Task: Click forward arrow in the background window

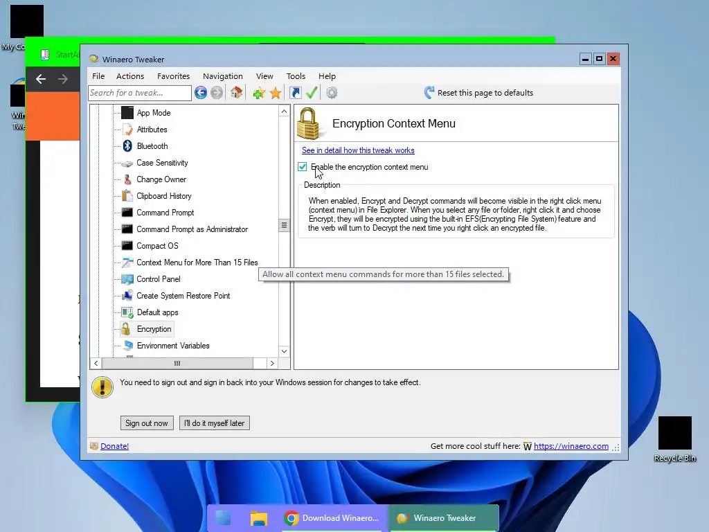Action: 63,79
